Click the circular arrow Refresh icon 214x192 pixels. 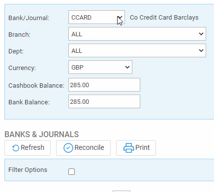tap(16, 148)
